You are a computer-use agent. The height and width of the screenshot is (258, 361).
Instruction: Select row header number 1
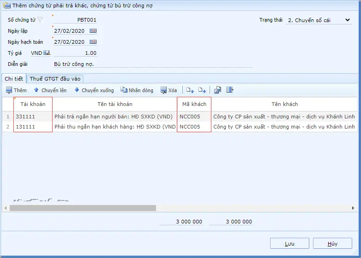(8, 117)
